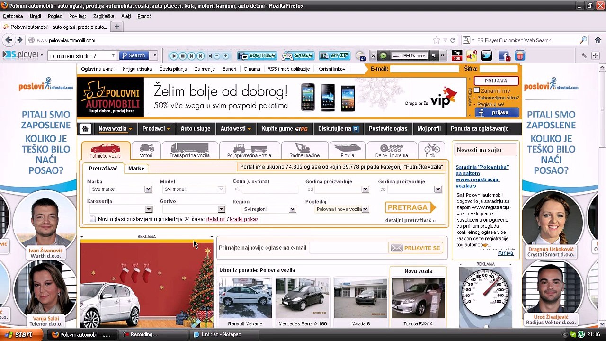
Task: Open the Facebook icon in BS.Player toolbar
Action: coord(503,56)
